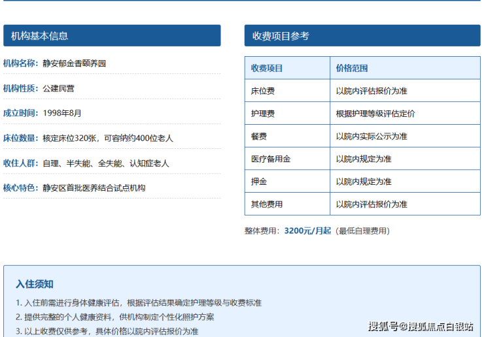Select notice item 2 about 个人健康资料
Screen dimensions: 484x337
pos(115,317)
